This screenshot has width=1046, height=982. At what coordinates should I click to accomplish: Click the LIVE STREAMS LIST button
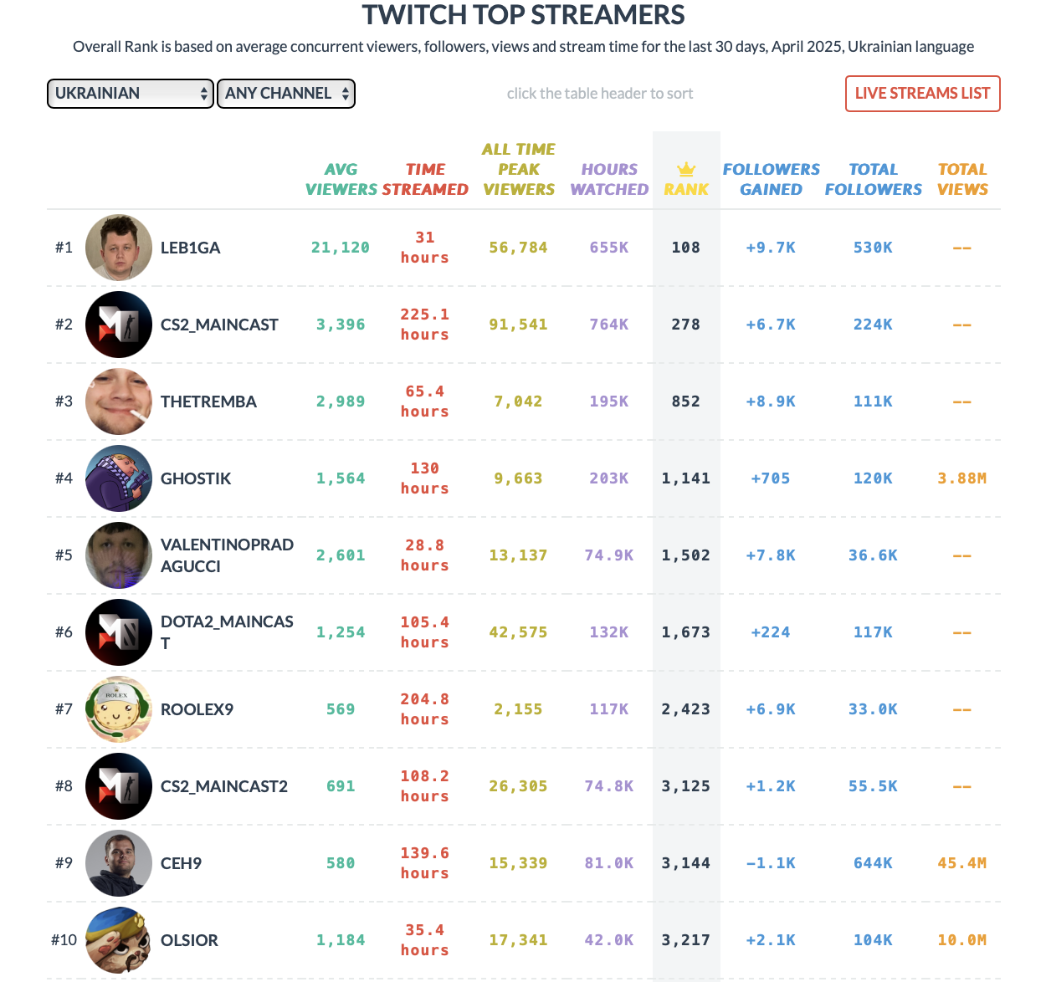coord(922,94)
